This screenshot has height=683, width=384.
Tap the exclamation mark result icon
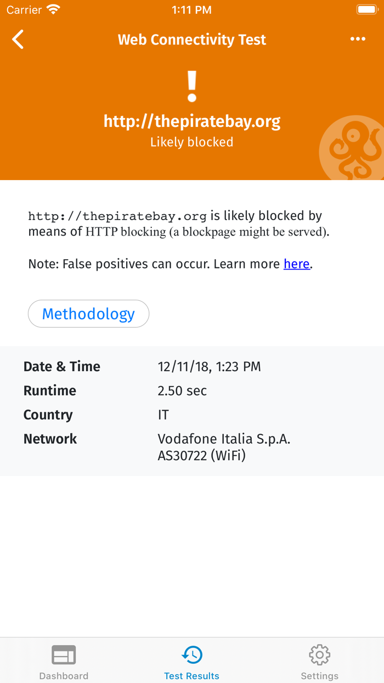pyautogui.click(x=191, y=86)
